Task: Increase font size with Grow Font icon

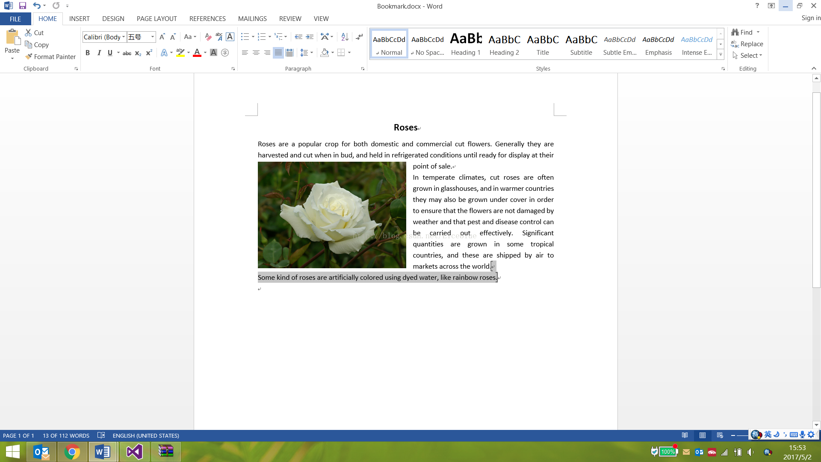Action: (x=162, y=37)
